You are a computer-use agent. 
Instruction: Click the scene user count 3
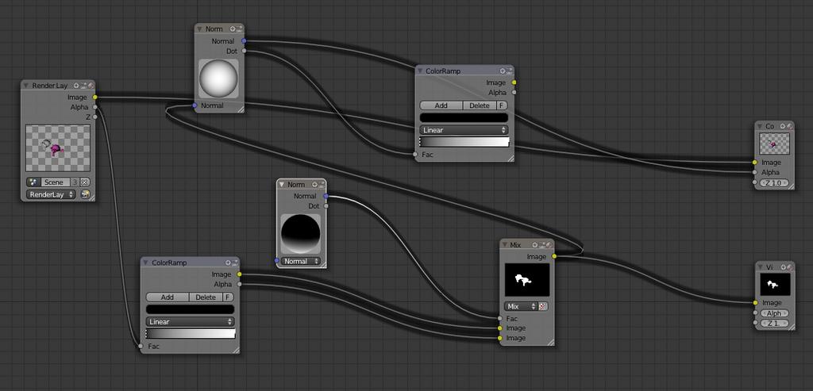coord(75,182)
